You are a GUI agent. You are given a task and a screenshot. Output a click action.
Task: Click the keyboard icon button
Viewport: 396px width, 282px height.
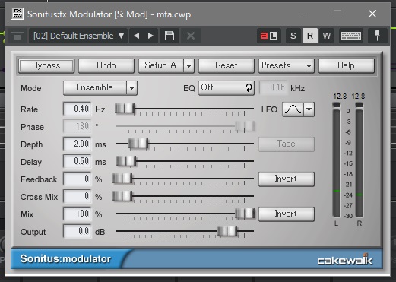tap(351, 36)
